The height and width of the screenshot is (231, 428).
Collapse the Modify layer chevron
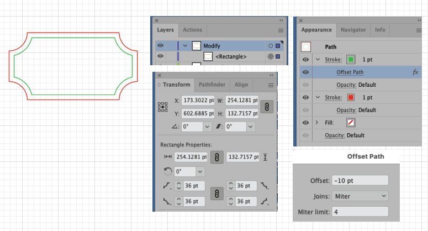pos(186,46)
